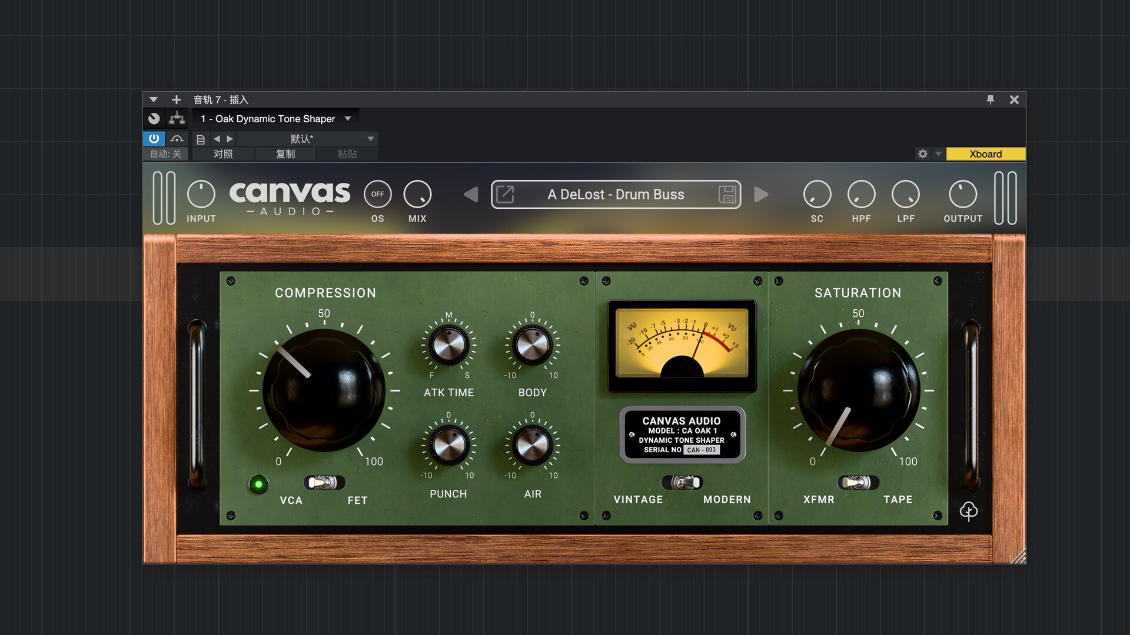Click the tree logo icon
1130x635 pixels.
pos(969,511)
